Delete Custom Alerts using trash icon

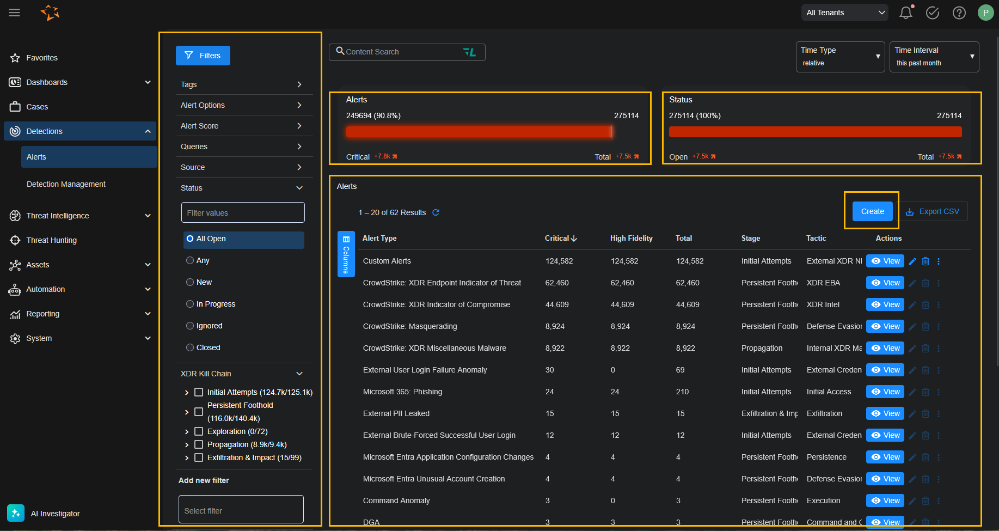coord(926,261)
